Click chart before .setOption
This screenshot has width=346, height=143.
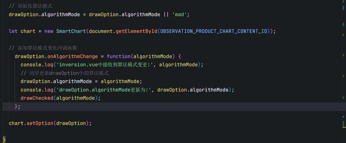pos(16,123)
